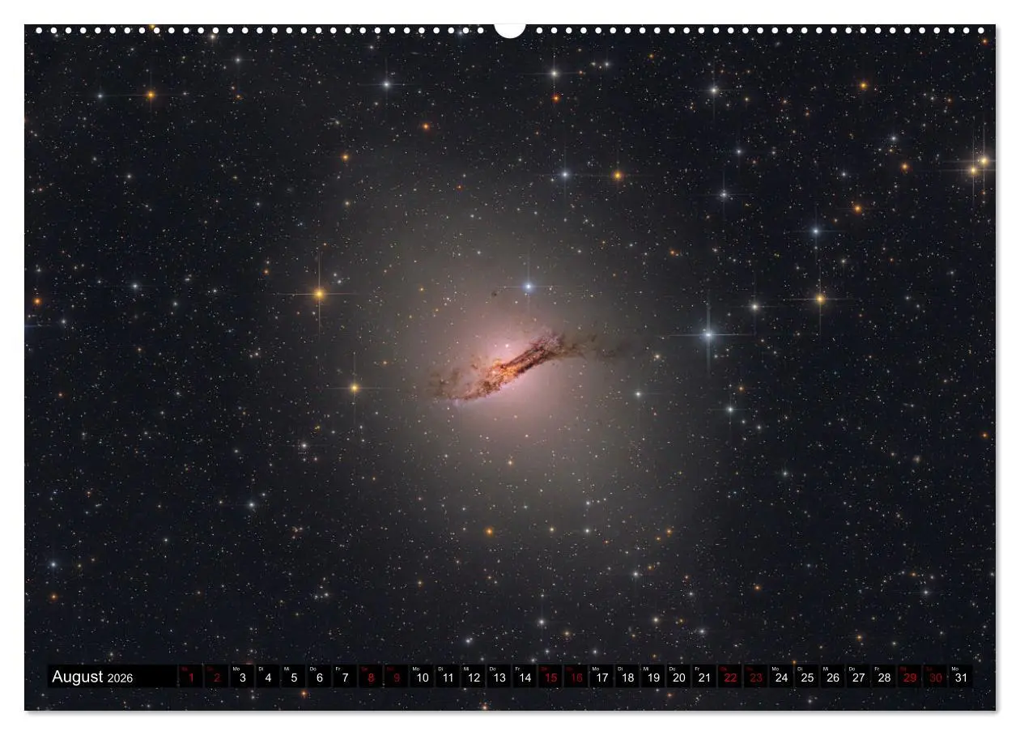1020x735 pixels.
Task: Select red Saturday day 22
Action: click(730, 677)
